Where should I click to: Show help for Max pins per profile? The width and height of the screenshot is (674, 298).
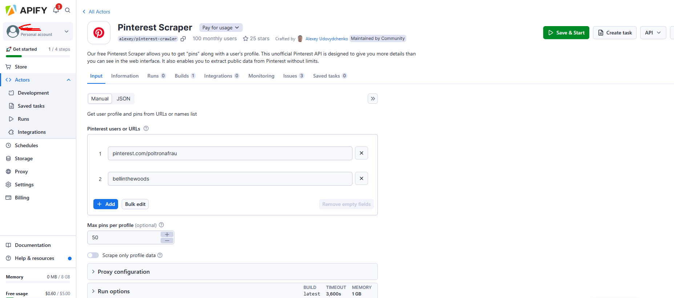[x=161, y=225]
